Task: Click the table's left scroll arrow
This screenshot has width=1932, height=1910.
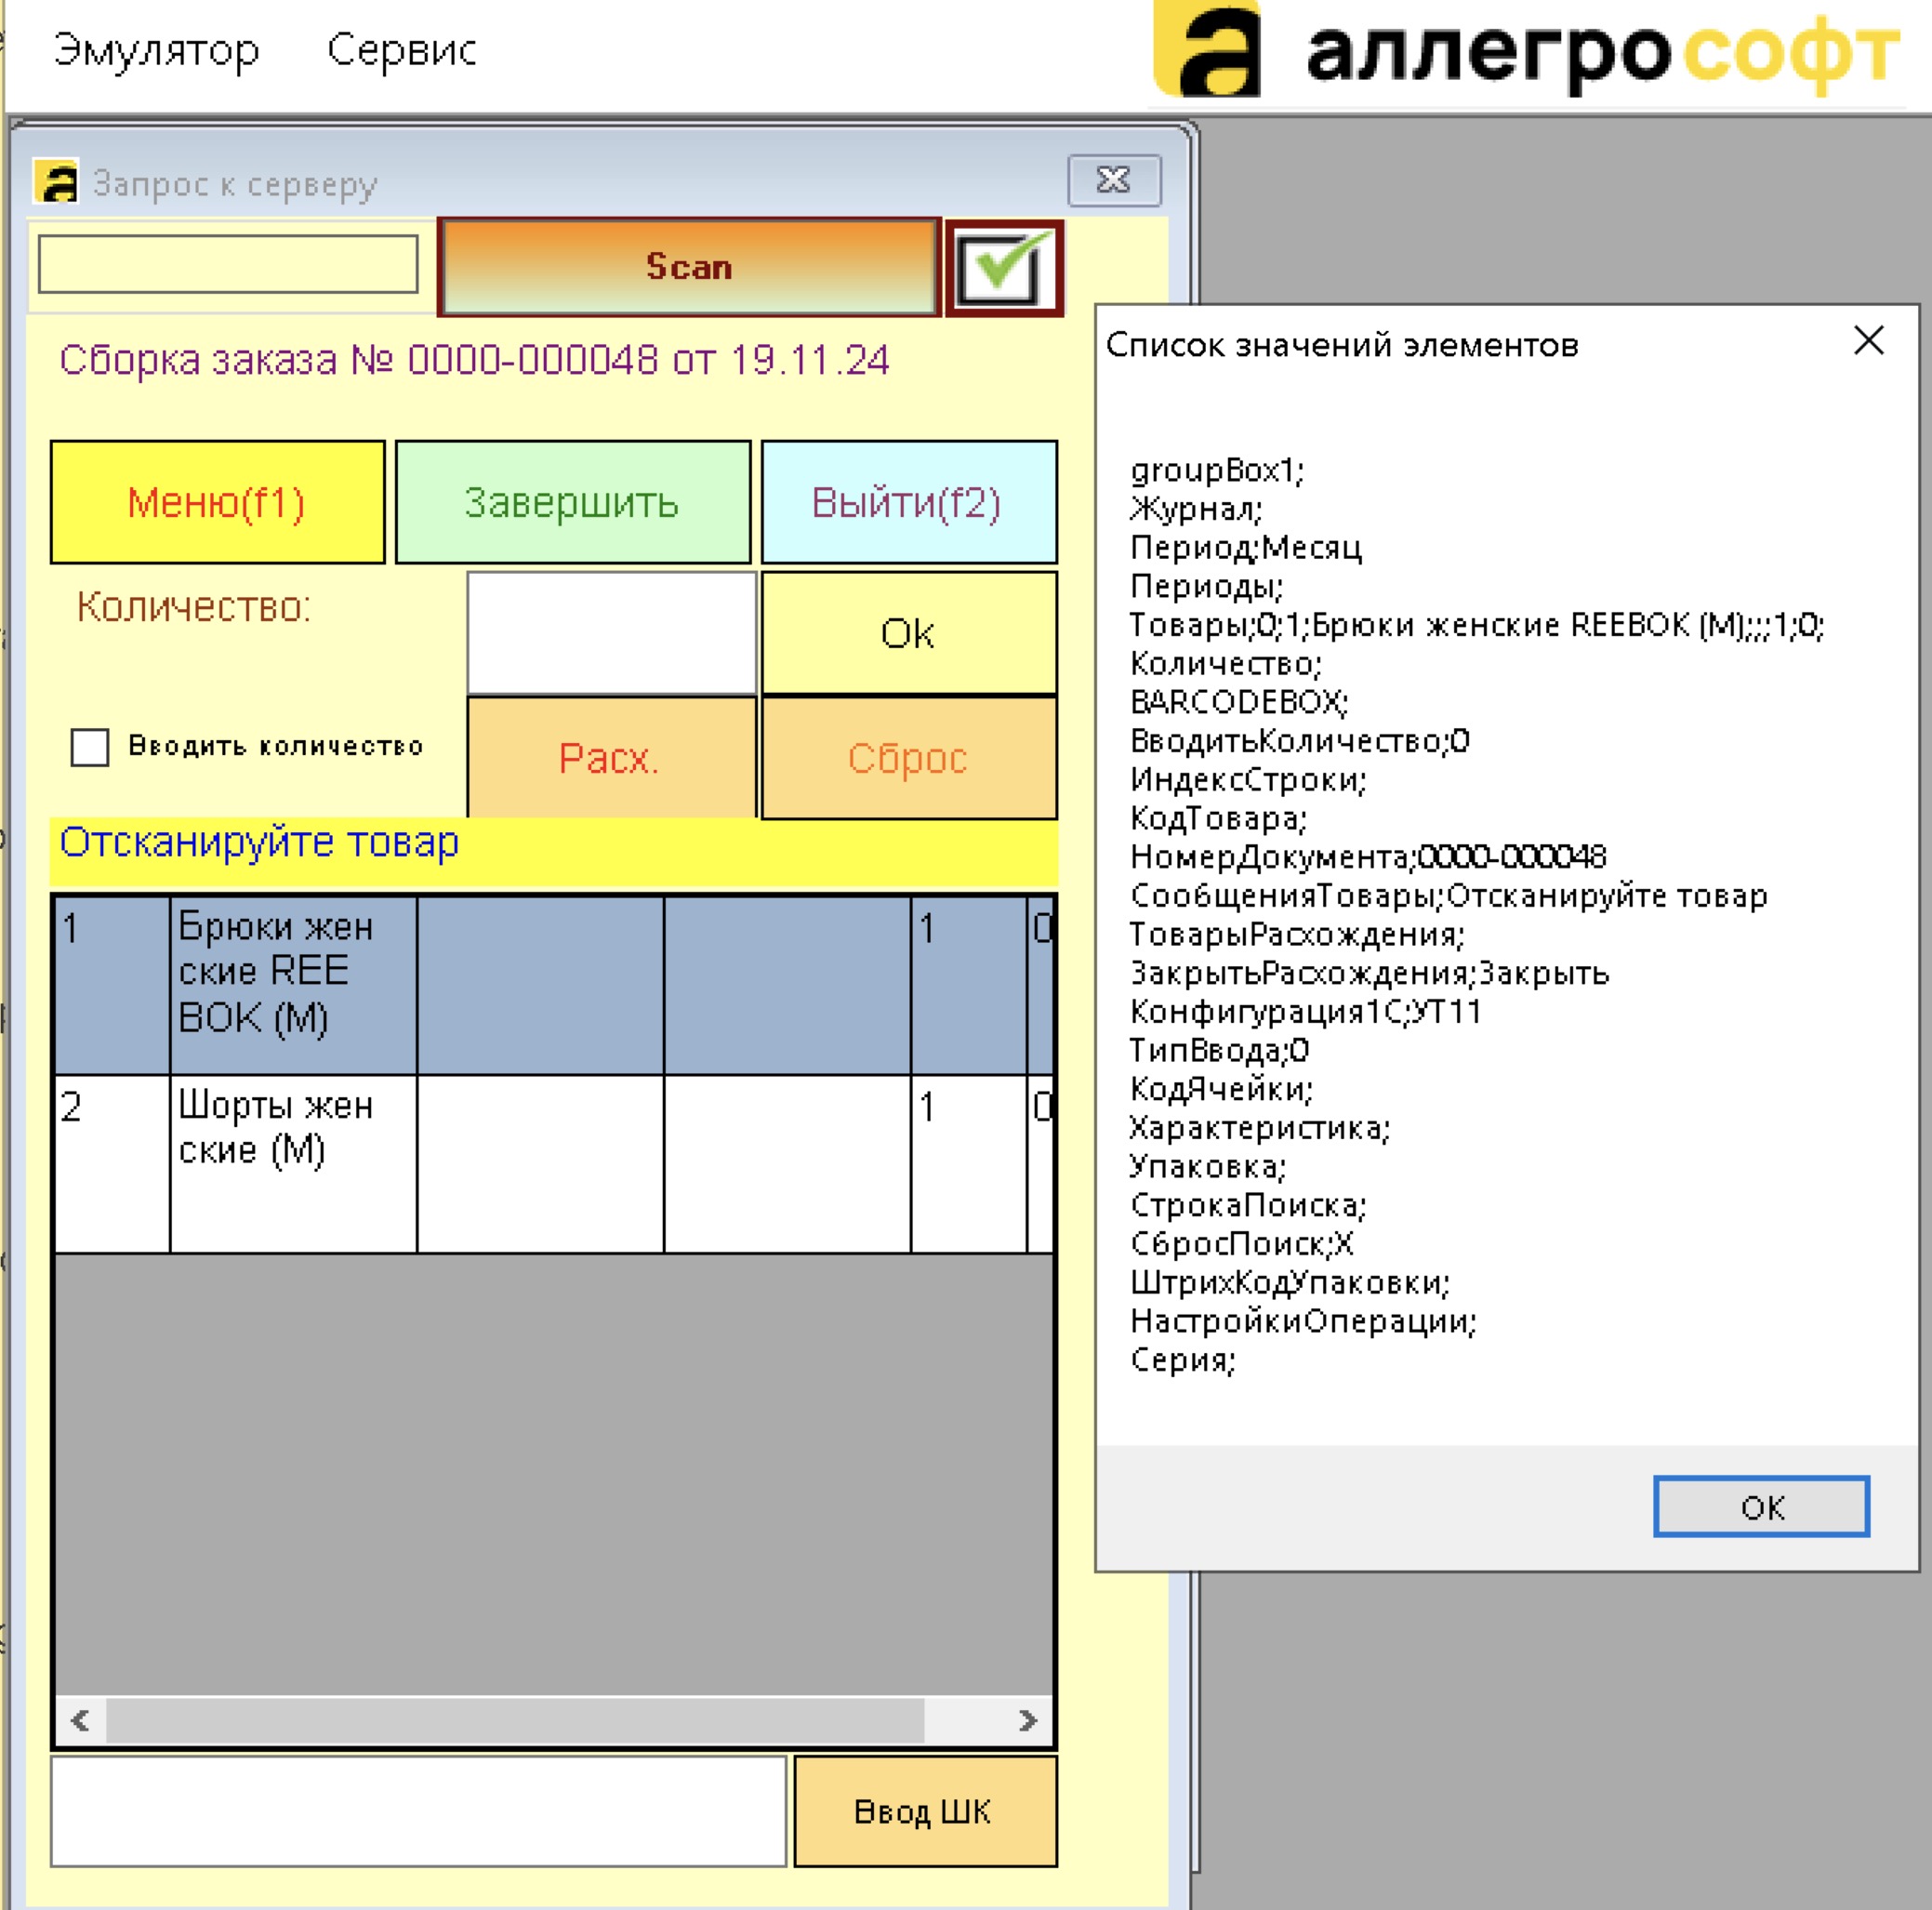Action: pyautogui.click(x=81, y=1720)
